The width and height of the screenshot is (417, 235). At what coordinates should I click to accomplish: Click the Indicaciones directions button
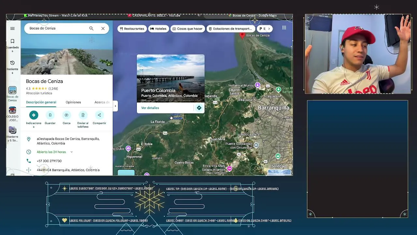[34, 115]
